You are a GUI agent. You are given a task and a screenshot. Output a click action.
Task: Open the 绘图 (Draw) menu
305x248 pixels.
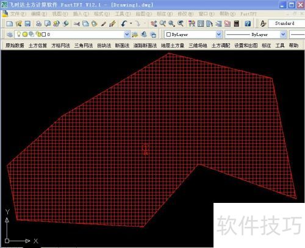coord(144,14)
